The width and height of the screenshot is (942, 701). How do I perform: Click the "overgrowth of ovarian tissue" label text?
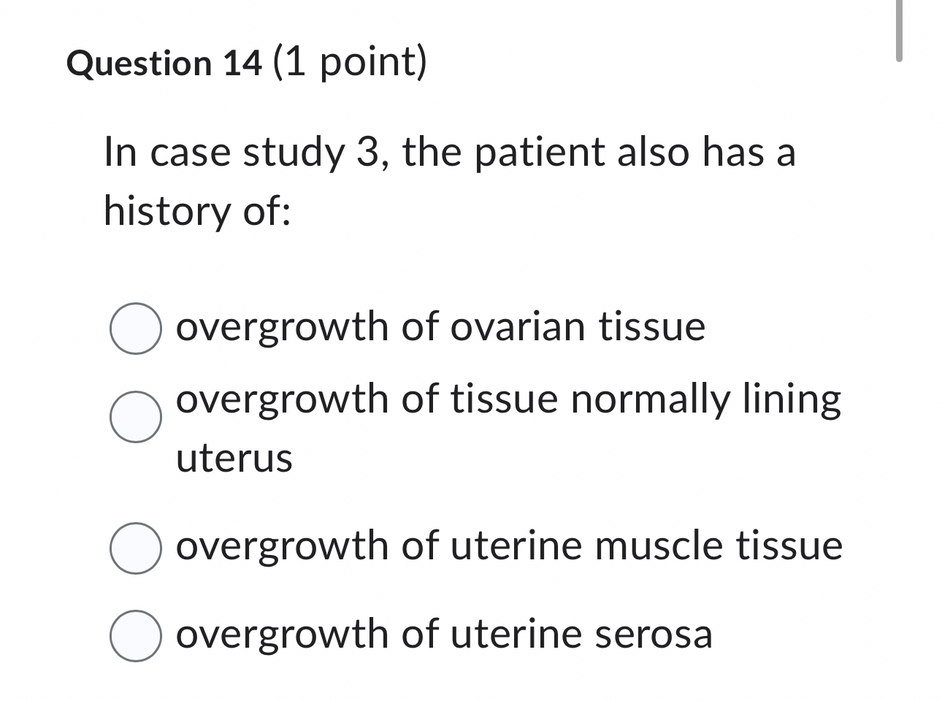[440, 328]
